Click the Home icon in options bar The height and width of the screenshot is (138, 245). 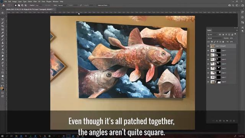(x=3, y=5)
